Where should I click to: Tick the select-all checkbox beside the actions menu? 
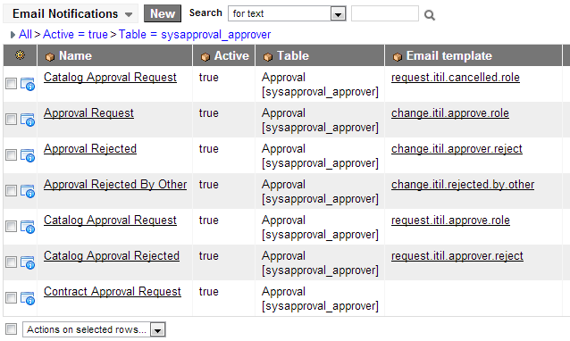[x=12, y=329]
